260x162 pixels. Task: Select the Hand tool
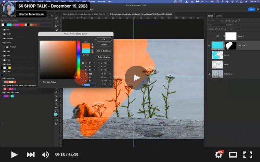coord(56,100)
